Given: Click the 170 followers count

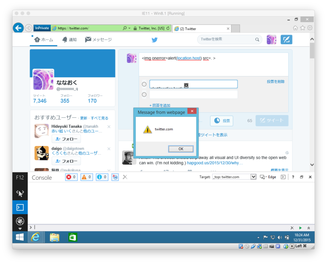Looking at the screenshot, I should point(92,101).
